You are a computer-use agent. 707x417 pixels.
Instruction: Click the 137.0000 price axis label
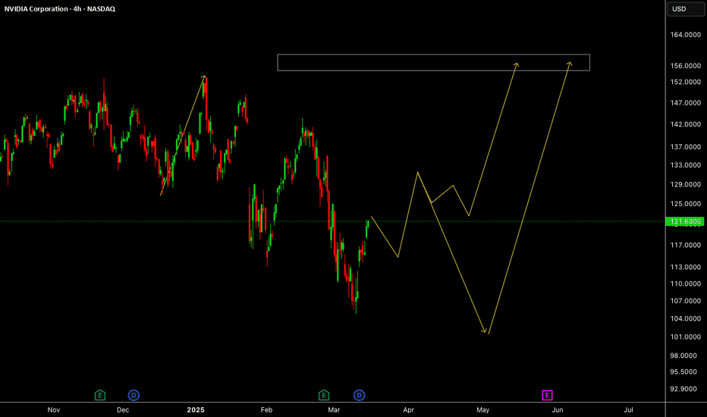pyautogui.click(x=685, y=147)
